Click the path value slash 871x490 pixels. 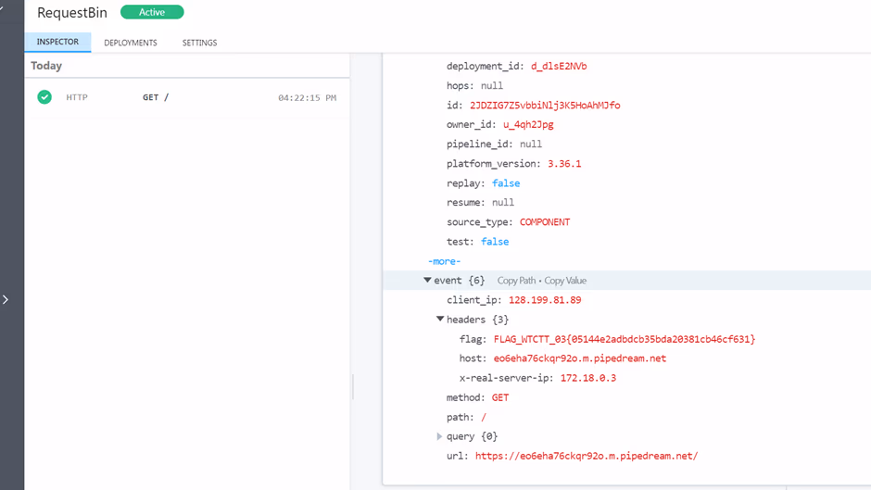click(484, 417)
